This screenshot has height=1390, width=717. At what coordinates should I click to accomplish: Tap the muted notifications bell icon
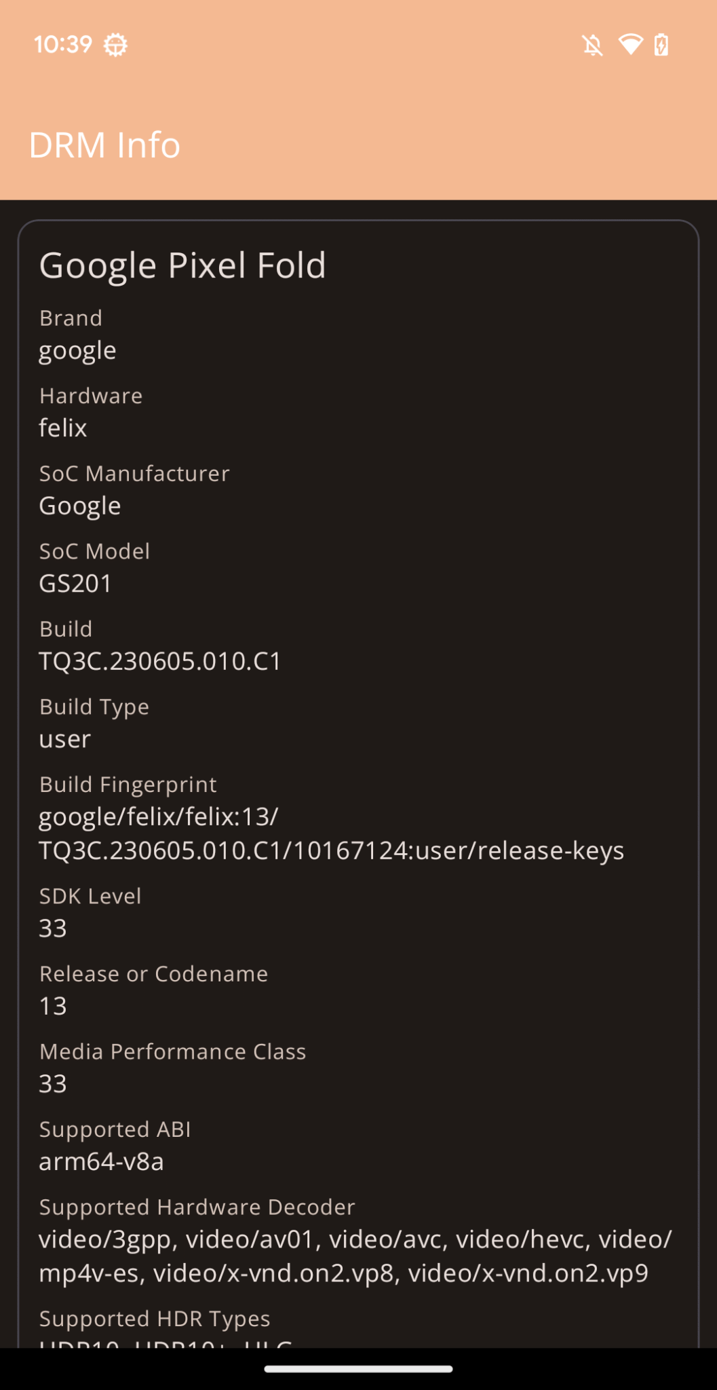pos(593,43)
